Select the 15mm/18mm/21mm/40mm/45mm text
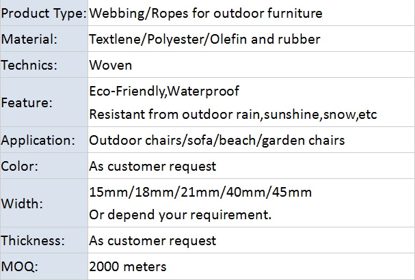The width and height of the screenshot is (415, 280). tap(200, 192)
